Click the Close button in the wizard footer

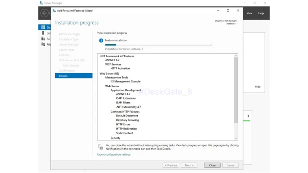(x=212, y=165)
